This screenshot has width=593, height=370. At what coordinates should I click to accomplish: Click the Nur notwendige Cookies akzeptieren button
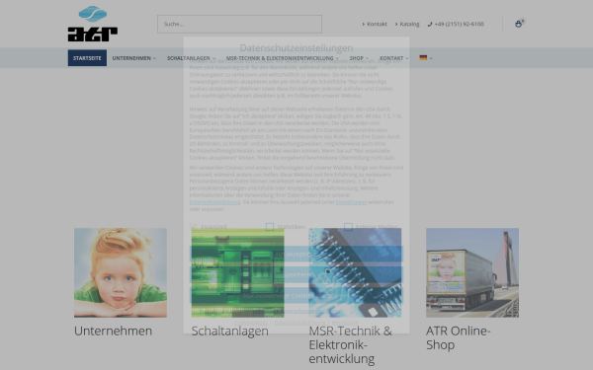(296, 296)
